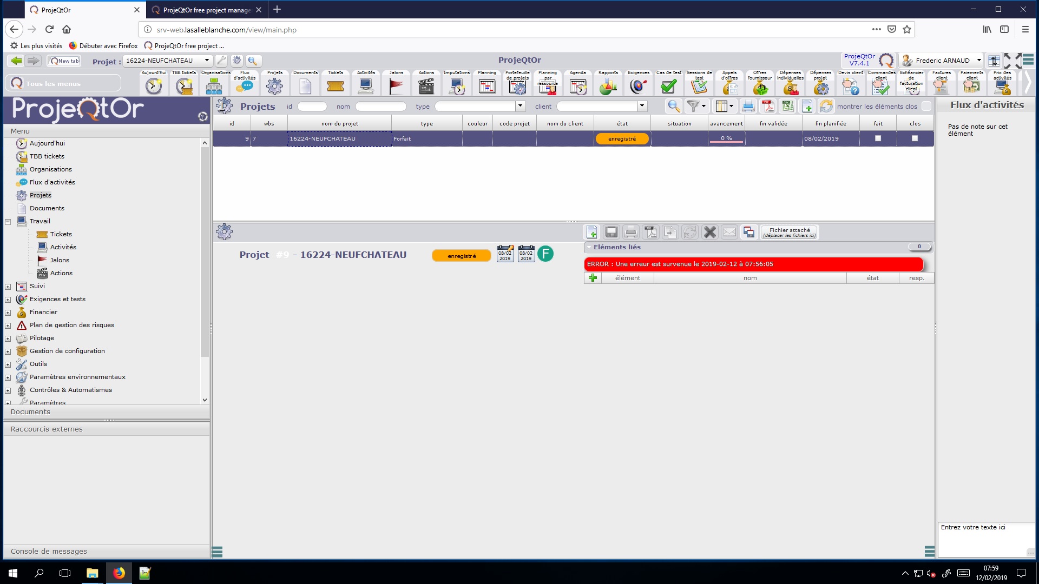Image resolution: width=1039 pixels, height=584 pixels.
Task: Open the Rapports pie chart icon
Action: click(608, 85)
